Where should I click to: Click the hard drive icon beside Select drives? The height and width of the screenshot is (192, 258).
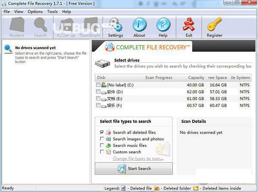point(102,63)
